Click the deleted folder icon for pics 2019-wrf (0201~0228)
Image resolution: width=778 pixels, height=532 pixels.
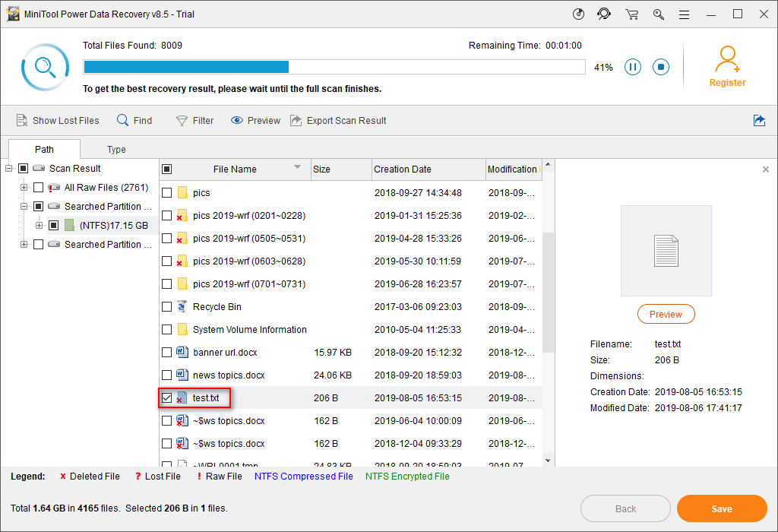182,215
